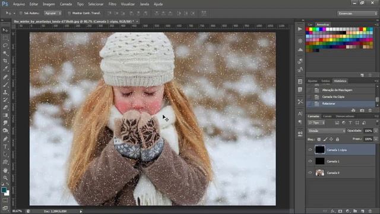Open the Preench. fill dropdown arrow
Viewport: 380px width, 214px height.
coord(376,139)
